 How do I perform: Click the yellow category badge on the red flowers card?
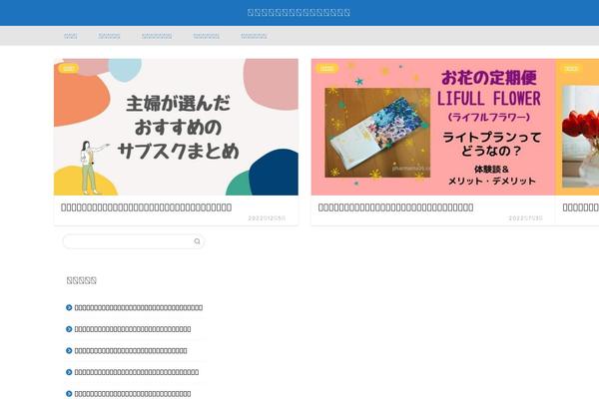pyautogui.click(x=571, y=69)
